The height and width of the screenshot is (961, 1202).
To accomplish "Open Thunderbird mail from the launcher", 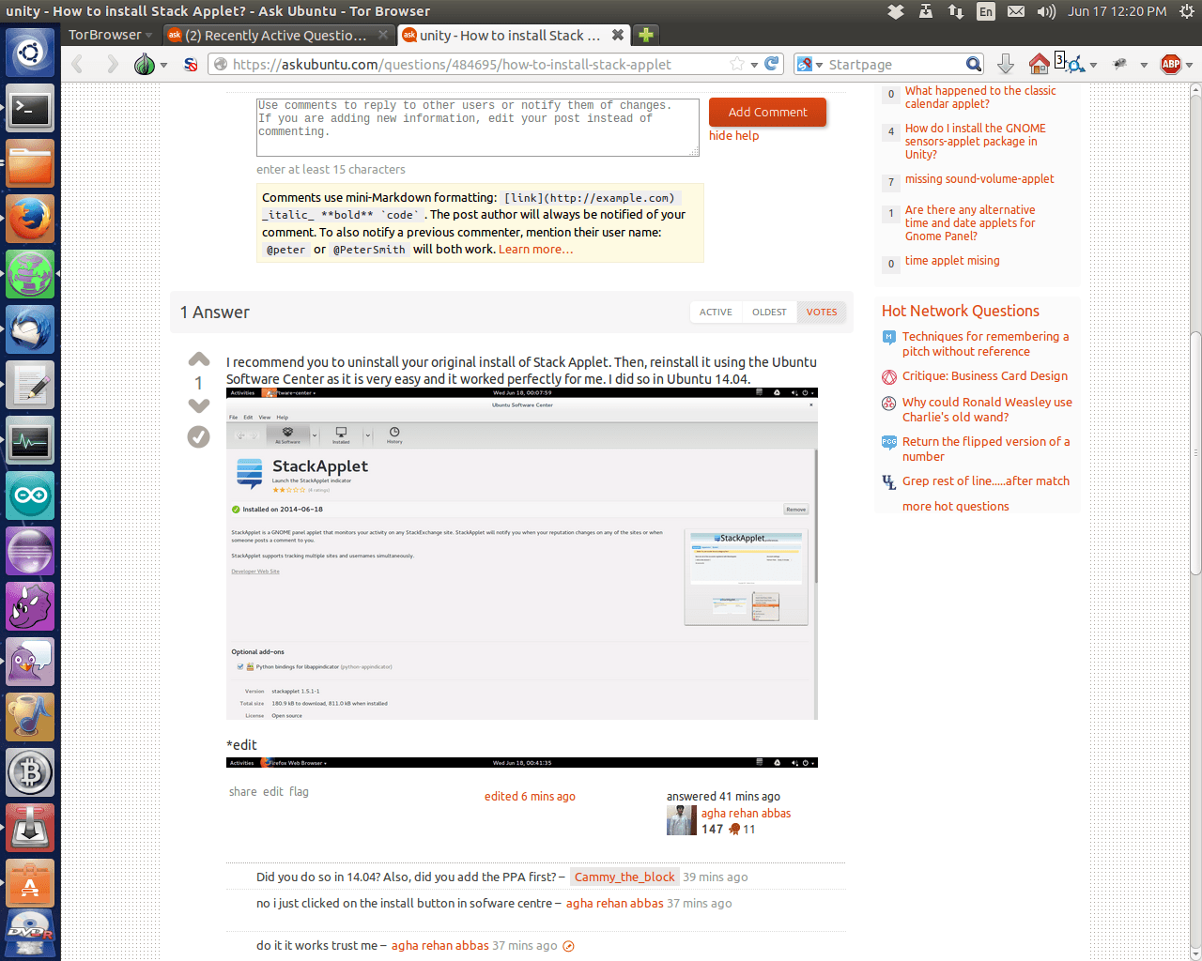I will coord(30,330).
